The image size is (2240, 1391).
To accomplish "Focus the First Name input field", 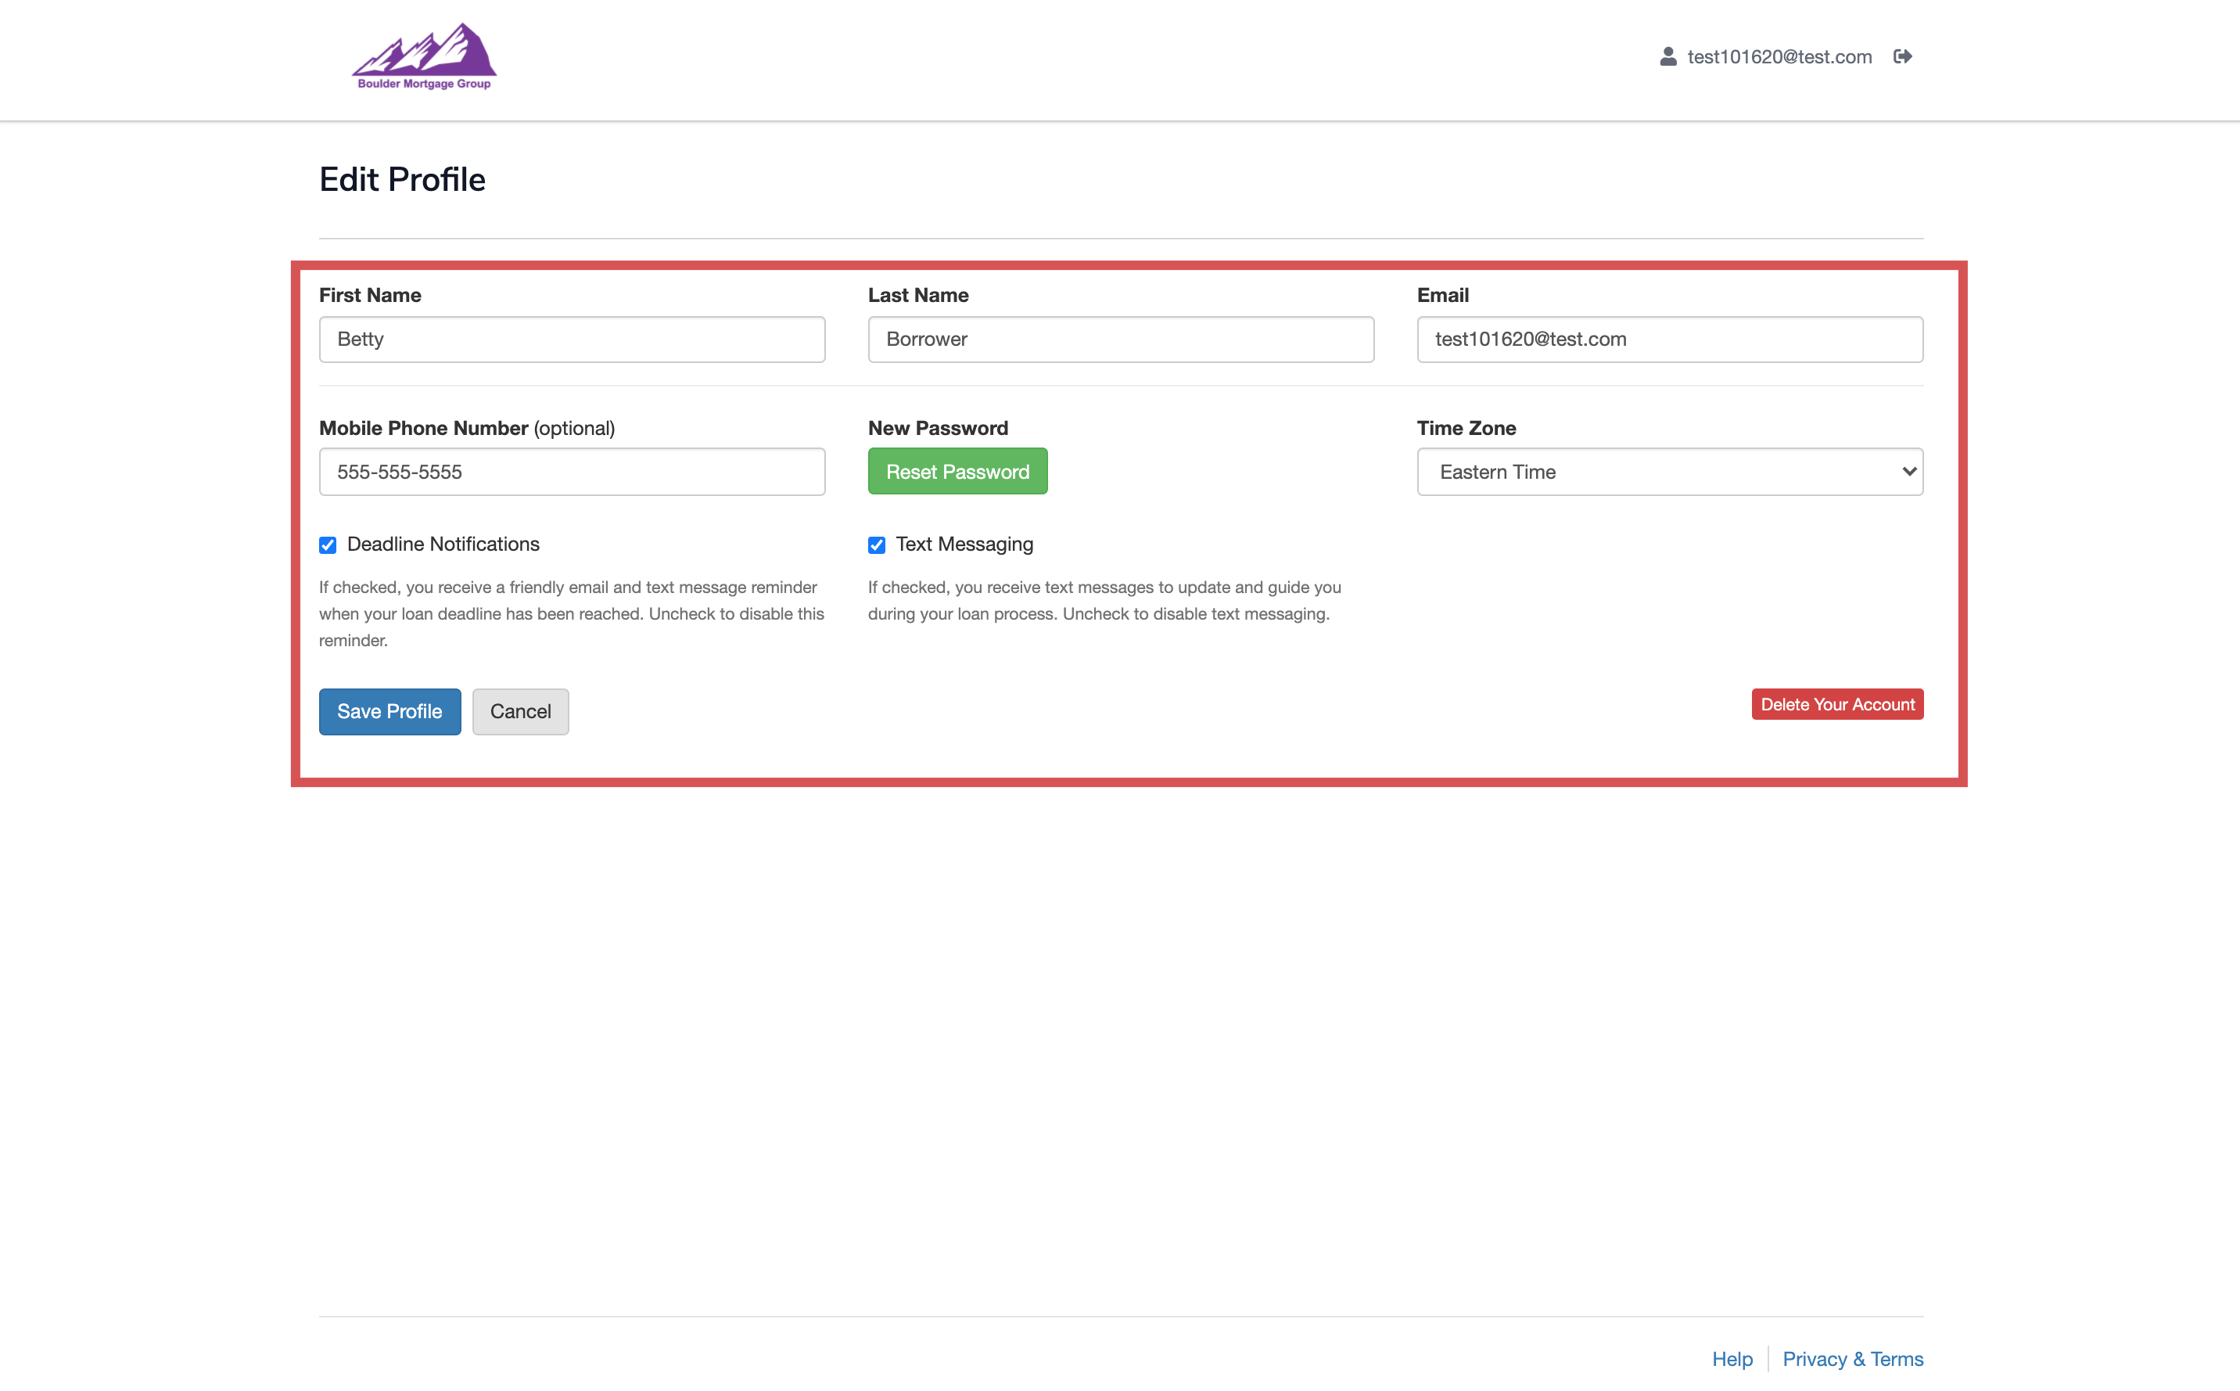I will click(x=571, y=340).
